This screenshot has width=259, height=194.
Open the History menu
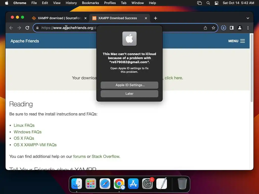pos(71,3)
